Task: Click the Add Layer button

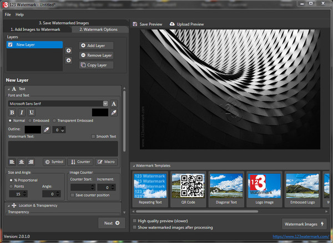Action: [x=97, y=45]
